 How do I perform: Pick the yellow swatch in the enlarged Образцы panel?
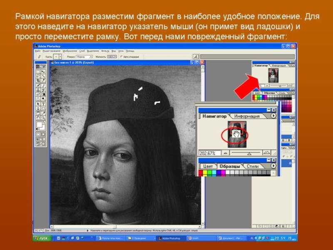point(205,172)
